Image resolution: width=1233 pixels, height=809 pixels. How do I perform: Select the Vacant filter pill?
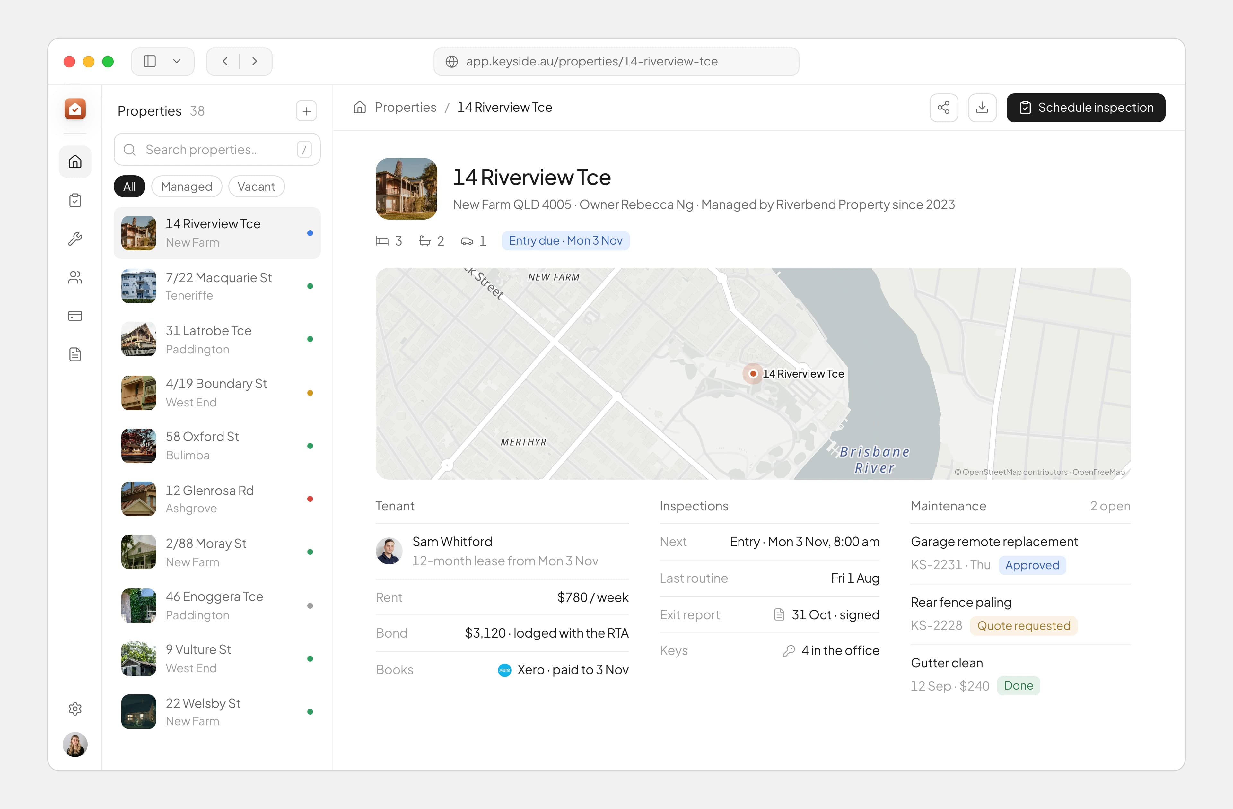[x=256, y=187]
